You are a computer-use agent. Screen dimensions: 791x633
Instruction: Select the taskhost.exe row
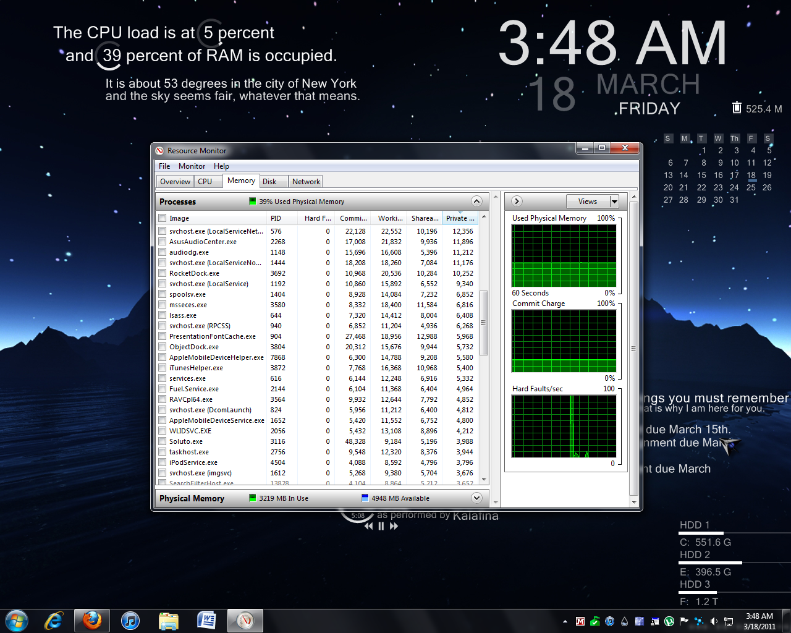318,452
